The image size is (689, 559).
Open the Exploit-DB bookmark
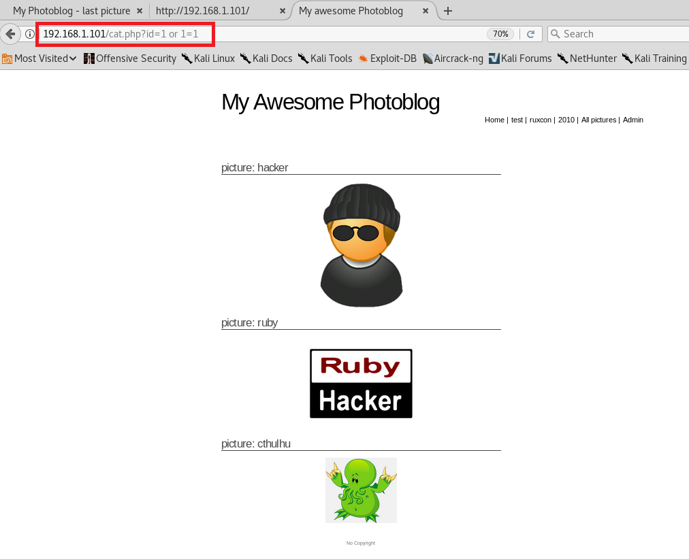(x=387, y=58)
